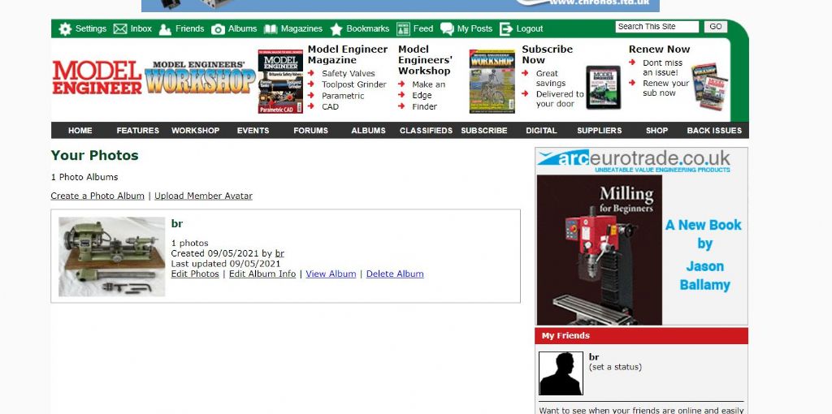Click the My Friends panel header
Viewport: 832px width, 414px height.
pos(642,335)
